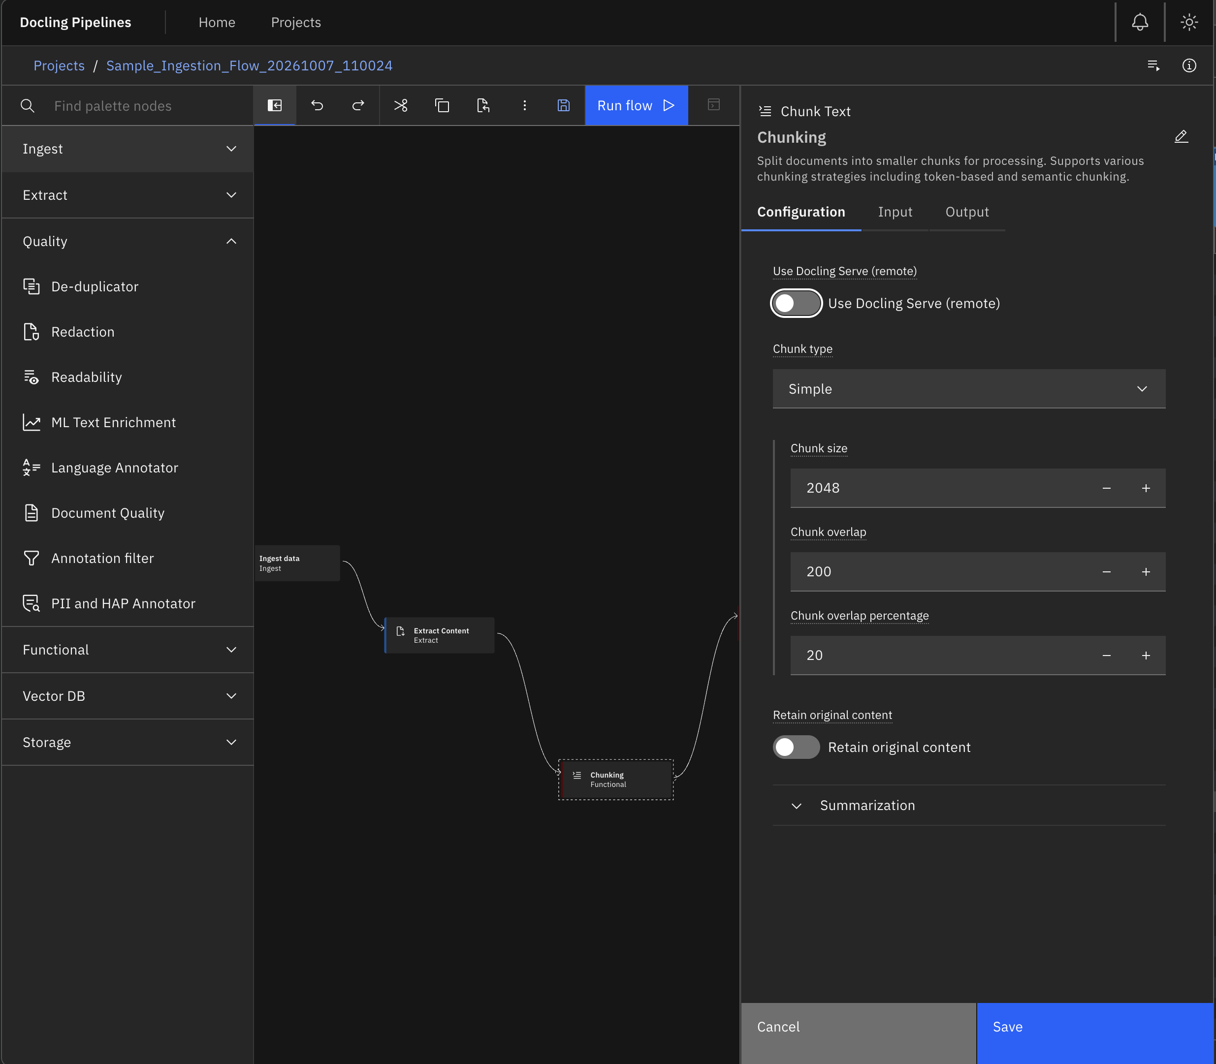1216x1064 pixels.
Task: Expand the Vector DB palette category
Action: 128,696
